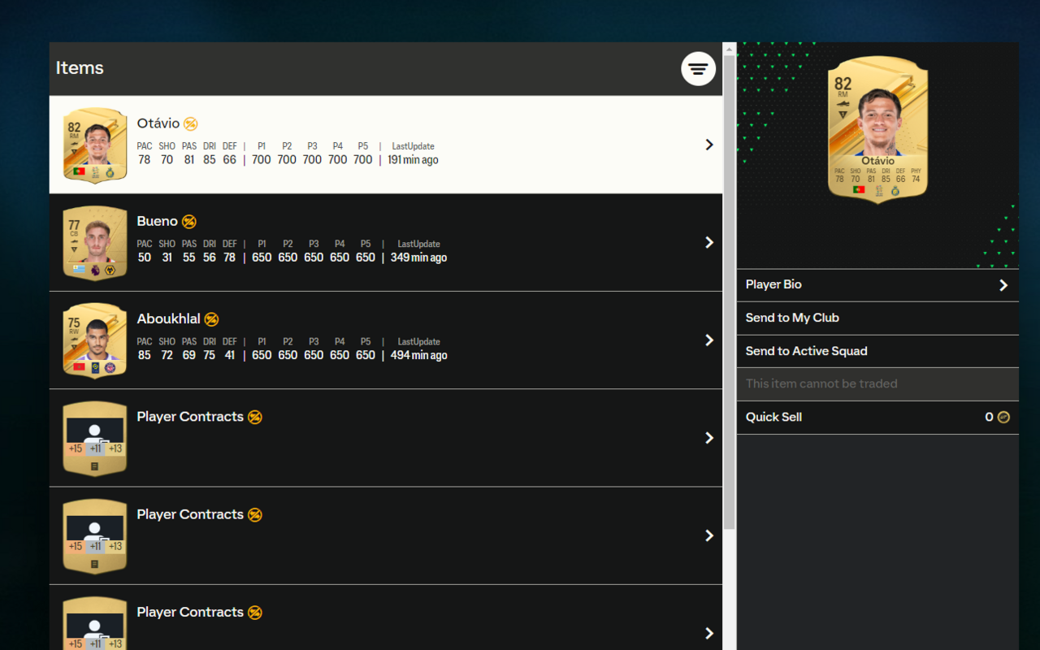1040x650 pixels.
Task: Click third Player Contracts title
Action: tap(190, 613)
